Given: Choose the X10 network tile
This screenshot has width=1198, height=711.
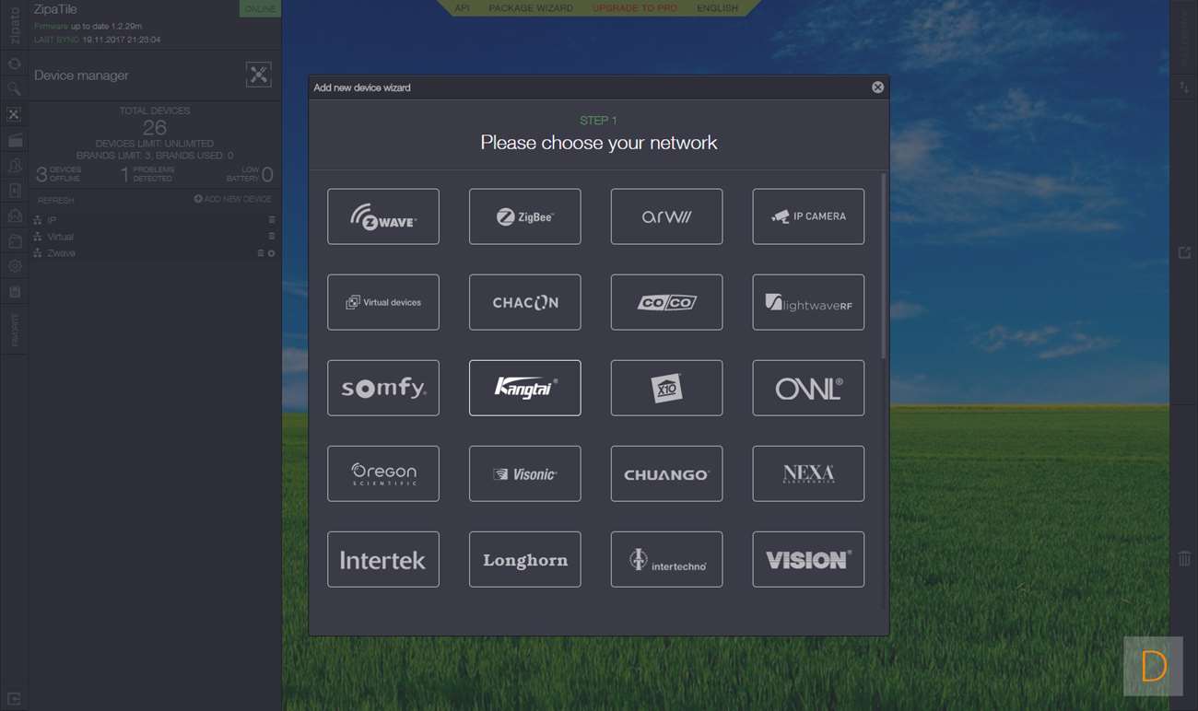Looking at the screenshot, I should pyautogui.click(x=667, y=388).
